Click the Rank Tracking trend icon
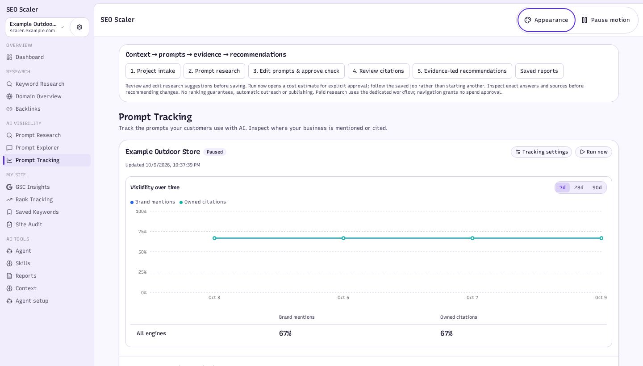 pos(9,200)
